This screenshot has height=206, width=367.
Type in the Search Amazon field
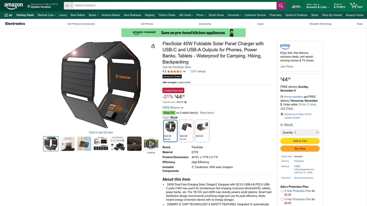coord(174,5)
